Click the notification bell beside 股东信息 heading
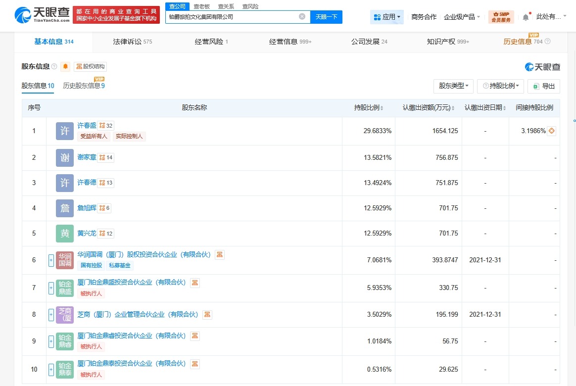The image size is (576, 386). point(65,66)
